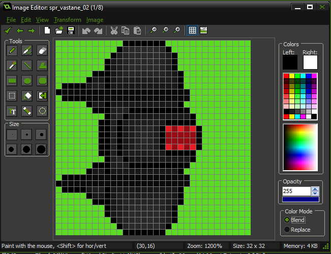Select the Color picker eyedropper tool
331x254 pixels.
[12, 66]
